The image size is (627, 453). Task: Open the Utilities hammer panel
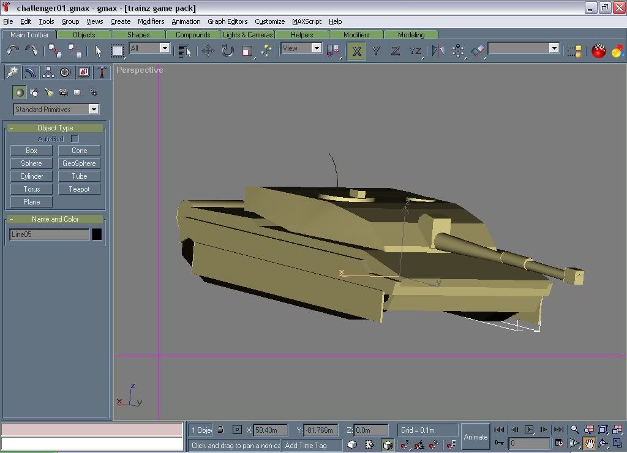tap(102, 72)
